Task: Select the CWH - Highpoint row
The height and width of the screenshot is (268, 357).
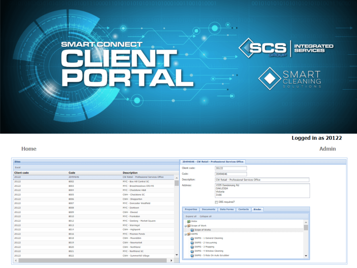Action: pyautogui.click(x=93, y=230)
